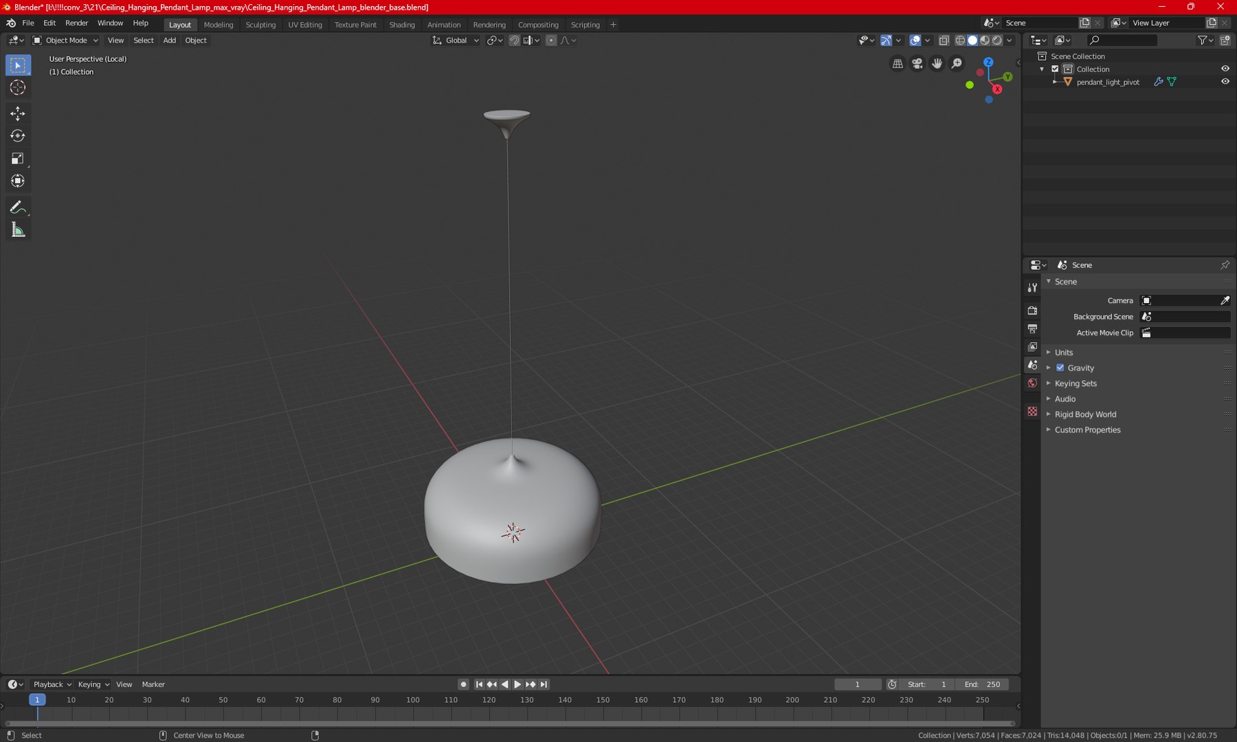Screen dimensions: 1237x742
Task: Open the Render properties tab
Action: tap(1032, 311)
